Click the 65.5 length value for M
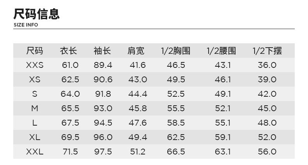The image size is (308, 165). pos(70,108)
